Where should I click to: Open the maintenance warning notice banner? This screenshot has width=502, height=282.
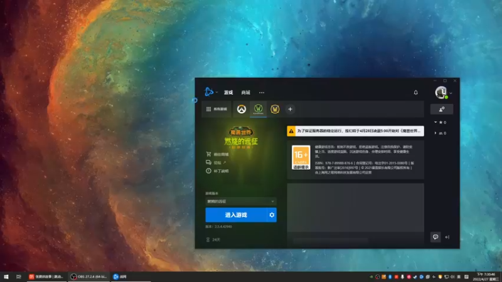click(x=355, y=131)
